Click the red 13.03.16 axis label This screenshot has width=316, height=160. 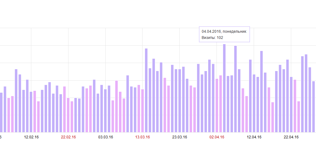(x=143, y=137)
